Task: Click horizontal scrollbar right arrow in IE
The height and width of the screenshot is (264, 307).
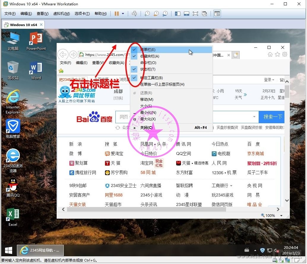Action: pyautogui.click(x=278, y=209)
